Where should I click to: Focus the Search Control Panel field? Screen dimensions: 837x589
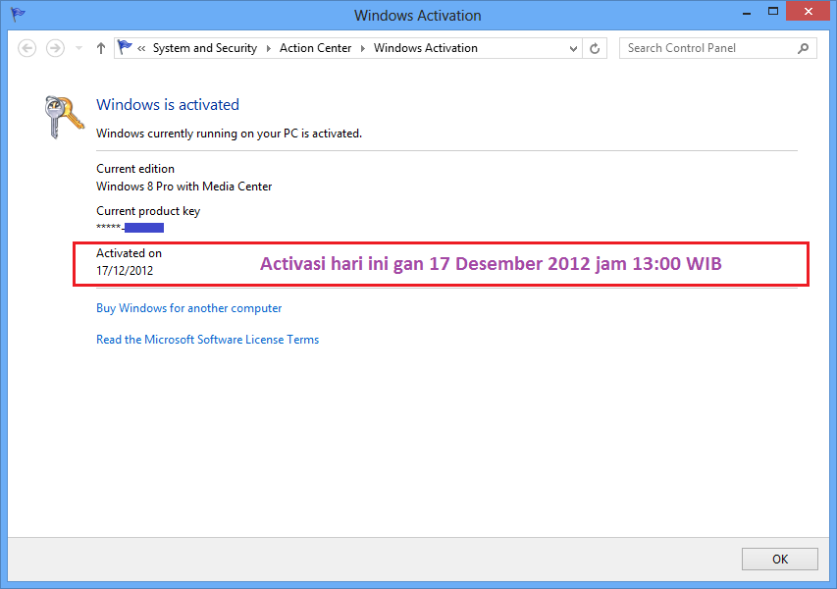(x=718, y=48)
